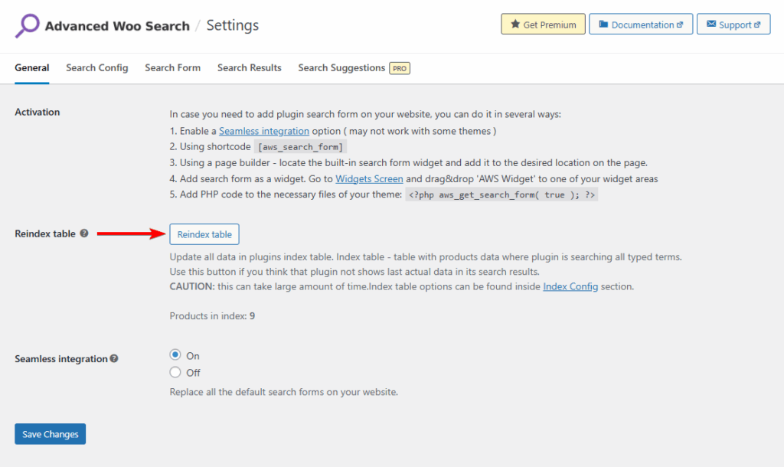Select the General tab
784x467 pixels.
pos(31,67)
